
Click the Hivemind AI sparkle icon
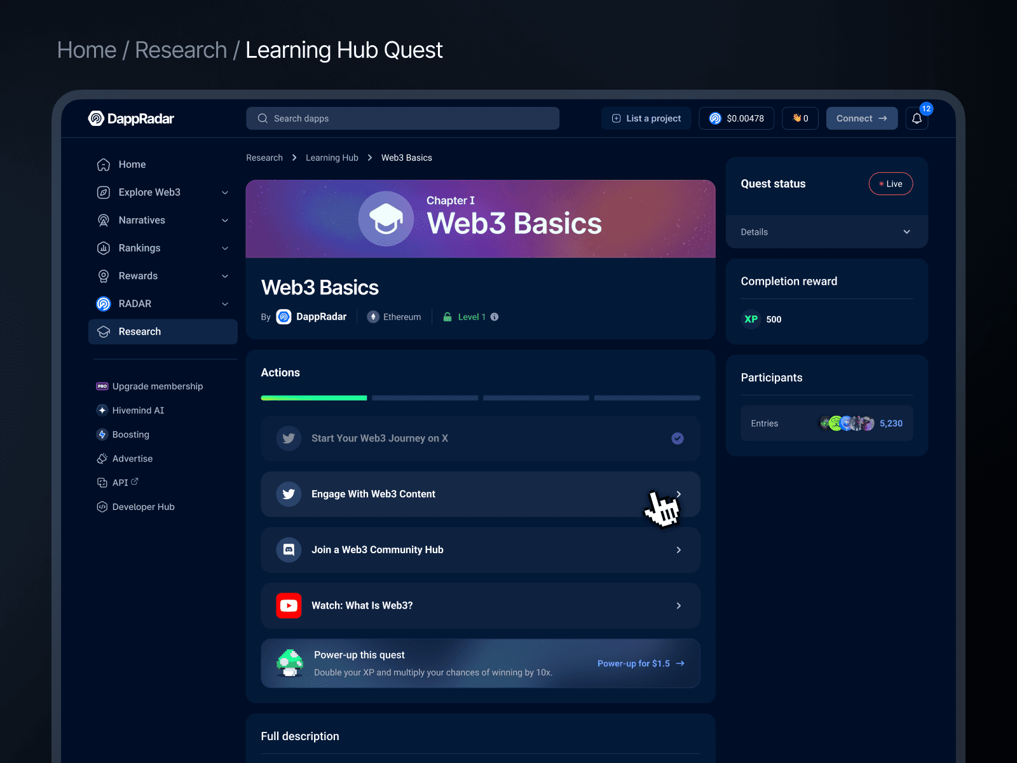[x=102, y=410]
